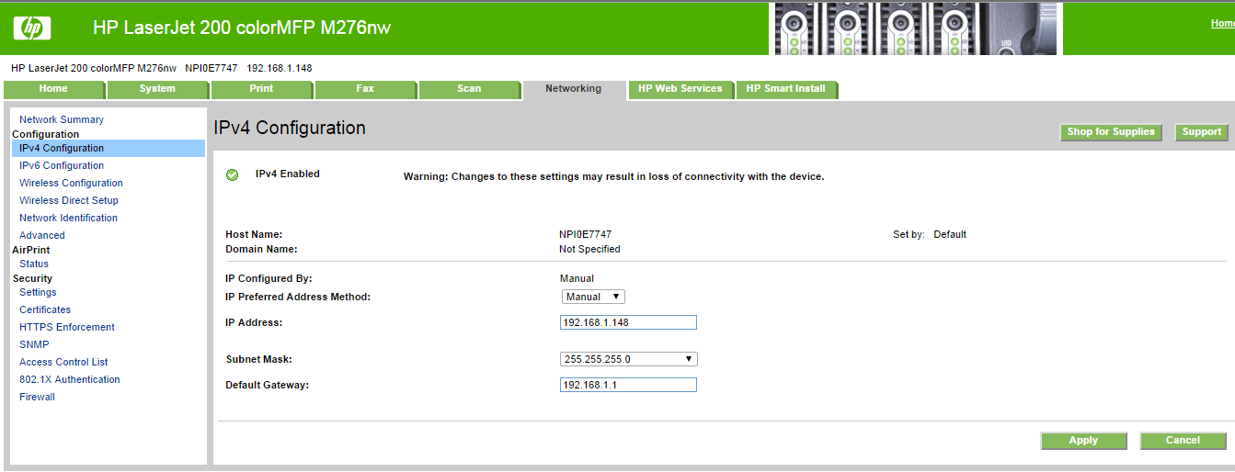Open Wireless Direct Setup page
Image resolution: width=1235 pixels, height=472 pixels.
[69, 200]
